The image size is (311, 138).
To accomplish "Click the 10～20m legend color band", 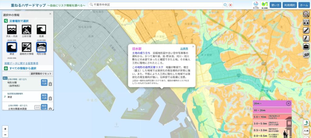I will pyautogui.click(x=272, y=110).
